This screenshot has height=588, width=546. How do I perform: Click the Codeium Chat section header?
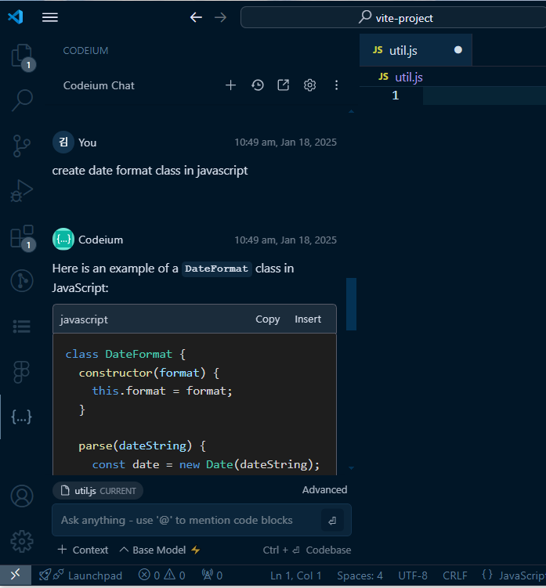[x=99, y=85]
